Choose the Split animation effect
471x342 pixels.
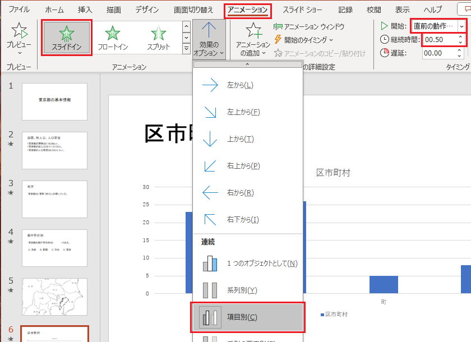pos(159,38)
